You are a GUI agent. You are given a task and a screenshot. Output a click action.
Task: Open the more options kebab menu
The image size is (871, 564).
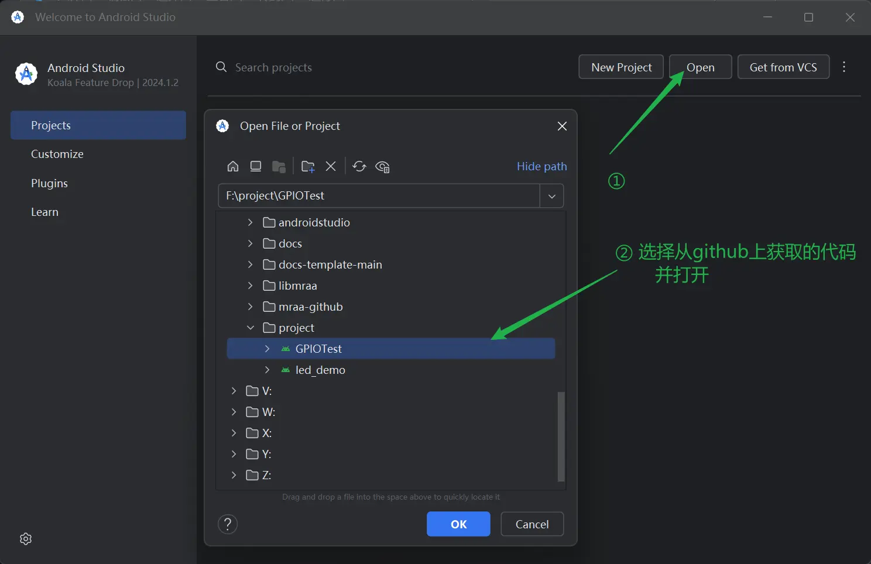pyautogui.click(x=844, y=67)
